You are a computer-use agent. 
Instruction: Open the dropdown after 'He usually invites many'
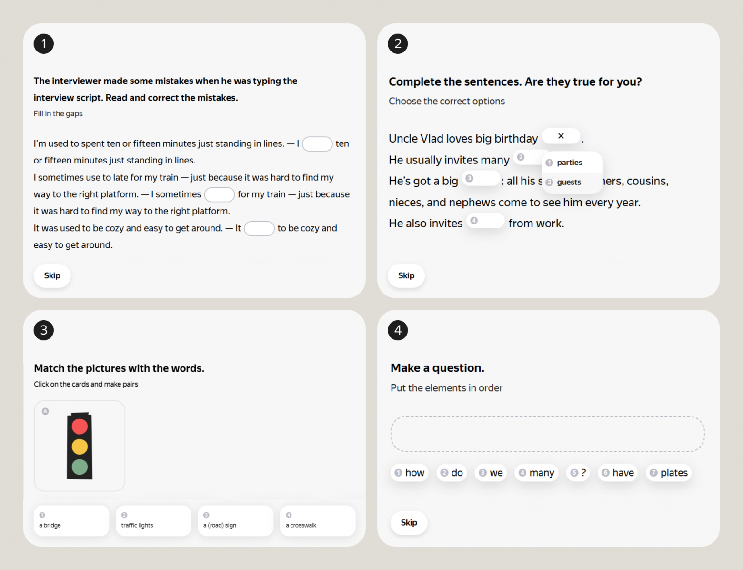coord(529,157)
